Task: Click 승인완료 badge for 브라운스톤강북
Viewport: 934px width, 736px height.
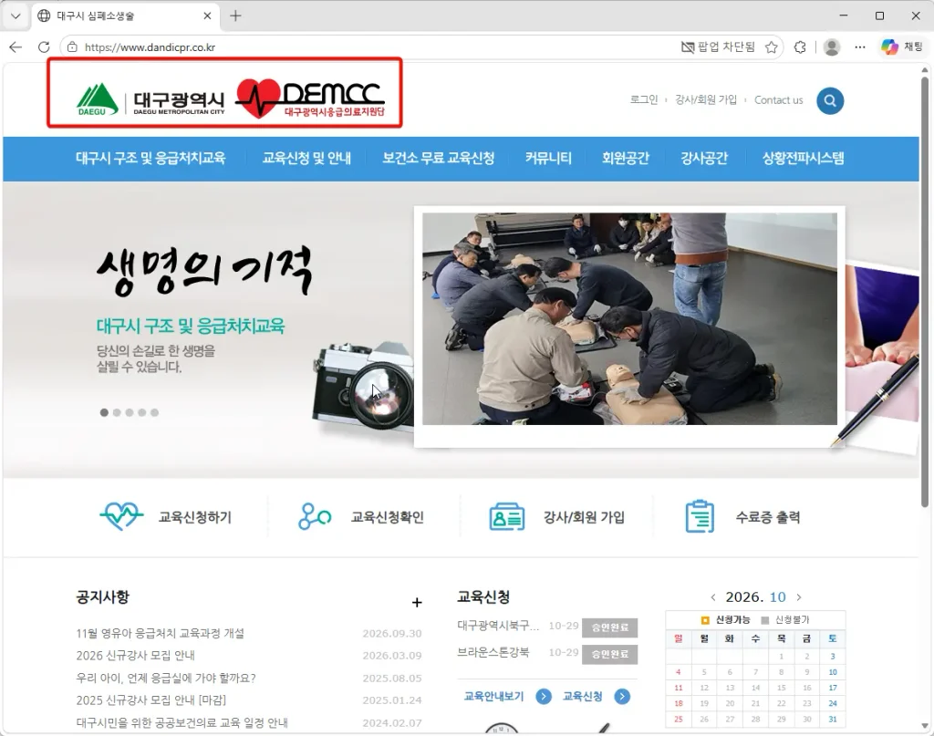Action: click(x=609, y=654)
